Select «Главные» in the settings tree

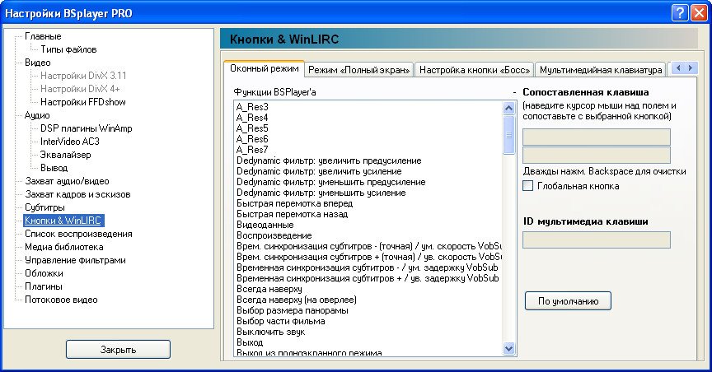[x=43, y=36]
